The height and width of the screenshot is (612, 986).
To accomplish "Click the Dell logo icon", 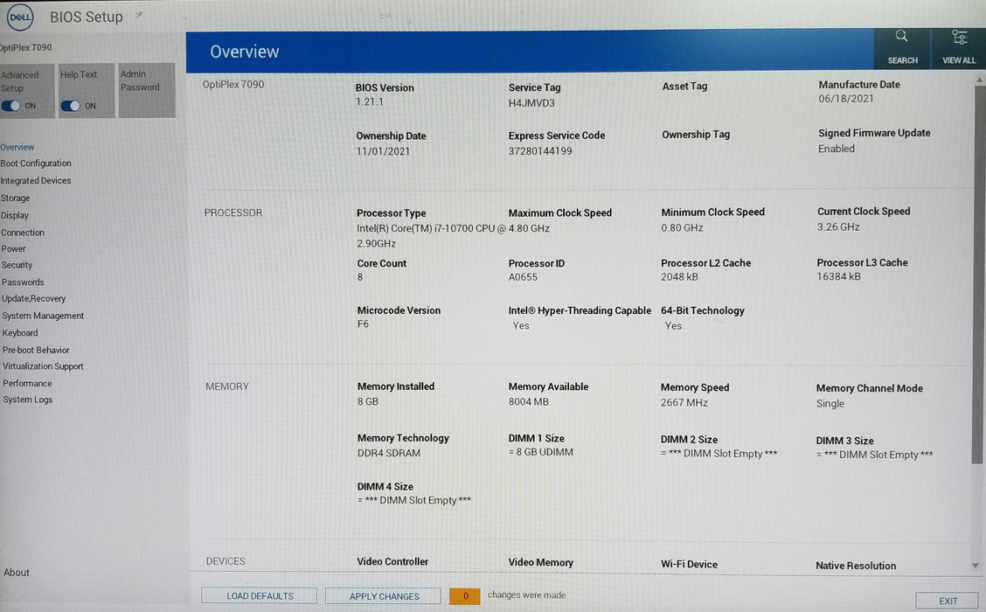I will click(20, 17).
